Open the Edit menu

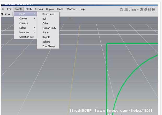click(x=9, y=9)
